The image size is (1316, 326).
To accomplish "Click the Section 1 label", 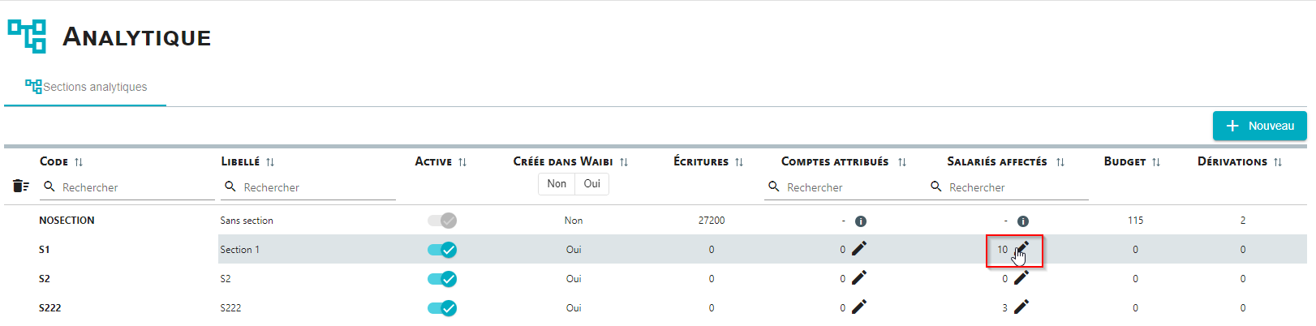I will pyautogui.click(x=240, y=250).
